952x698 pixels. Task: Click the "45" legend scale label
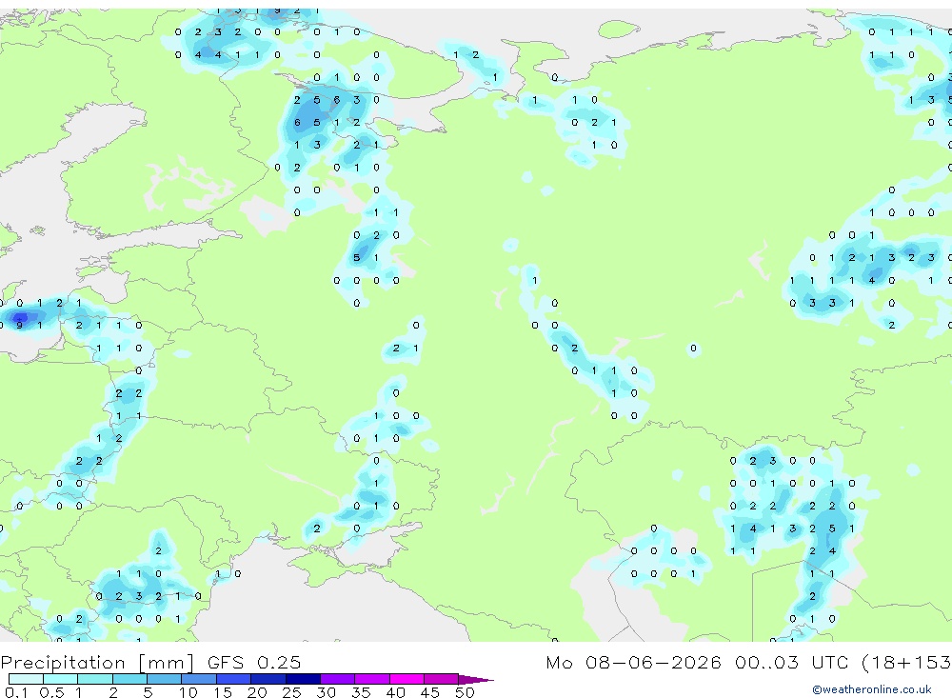pyautogui.click(x=430, y=692)
